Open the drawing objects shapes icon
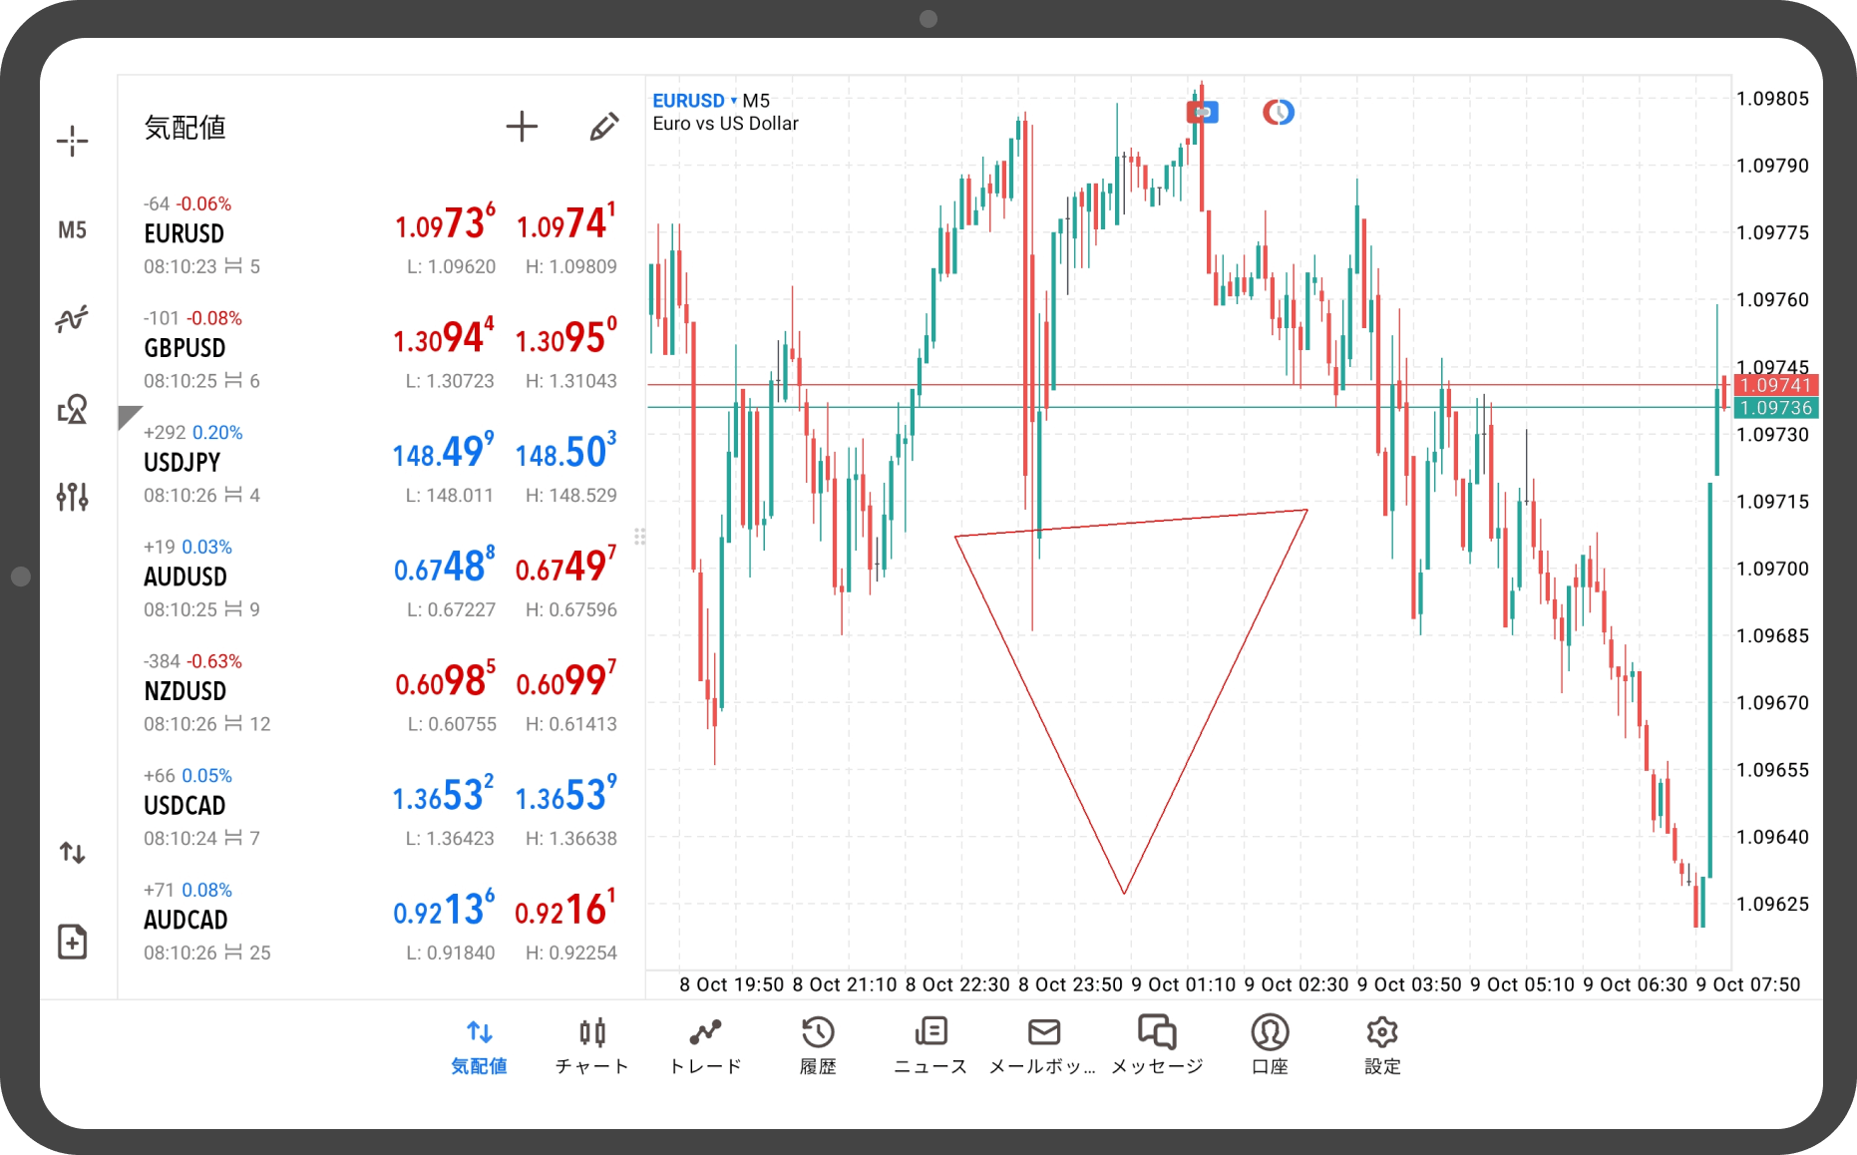Viewport: 1857px width, 1155px height. click(x=72, y=408)
